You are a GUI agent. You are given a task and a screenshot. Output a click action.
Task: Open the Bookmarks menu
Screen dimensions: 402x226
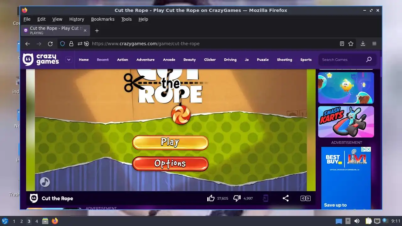pyautogui.click(x=103, y=19)
